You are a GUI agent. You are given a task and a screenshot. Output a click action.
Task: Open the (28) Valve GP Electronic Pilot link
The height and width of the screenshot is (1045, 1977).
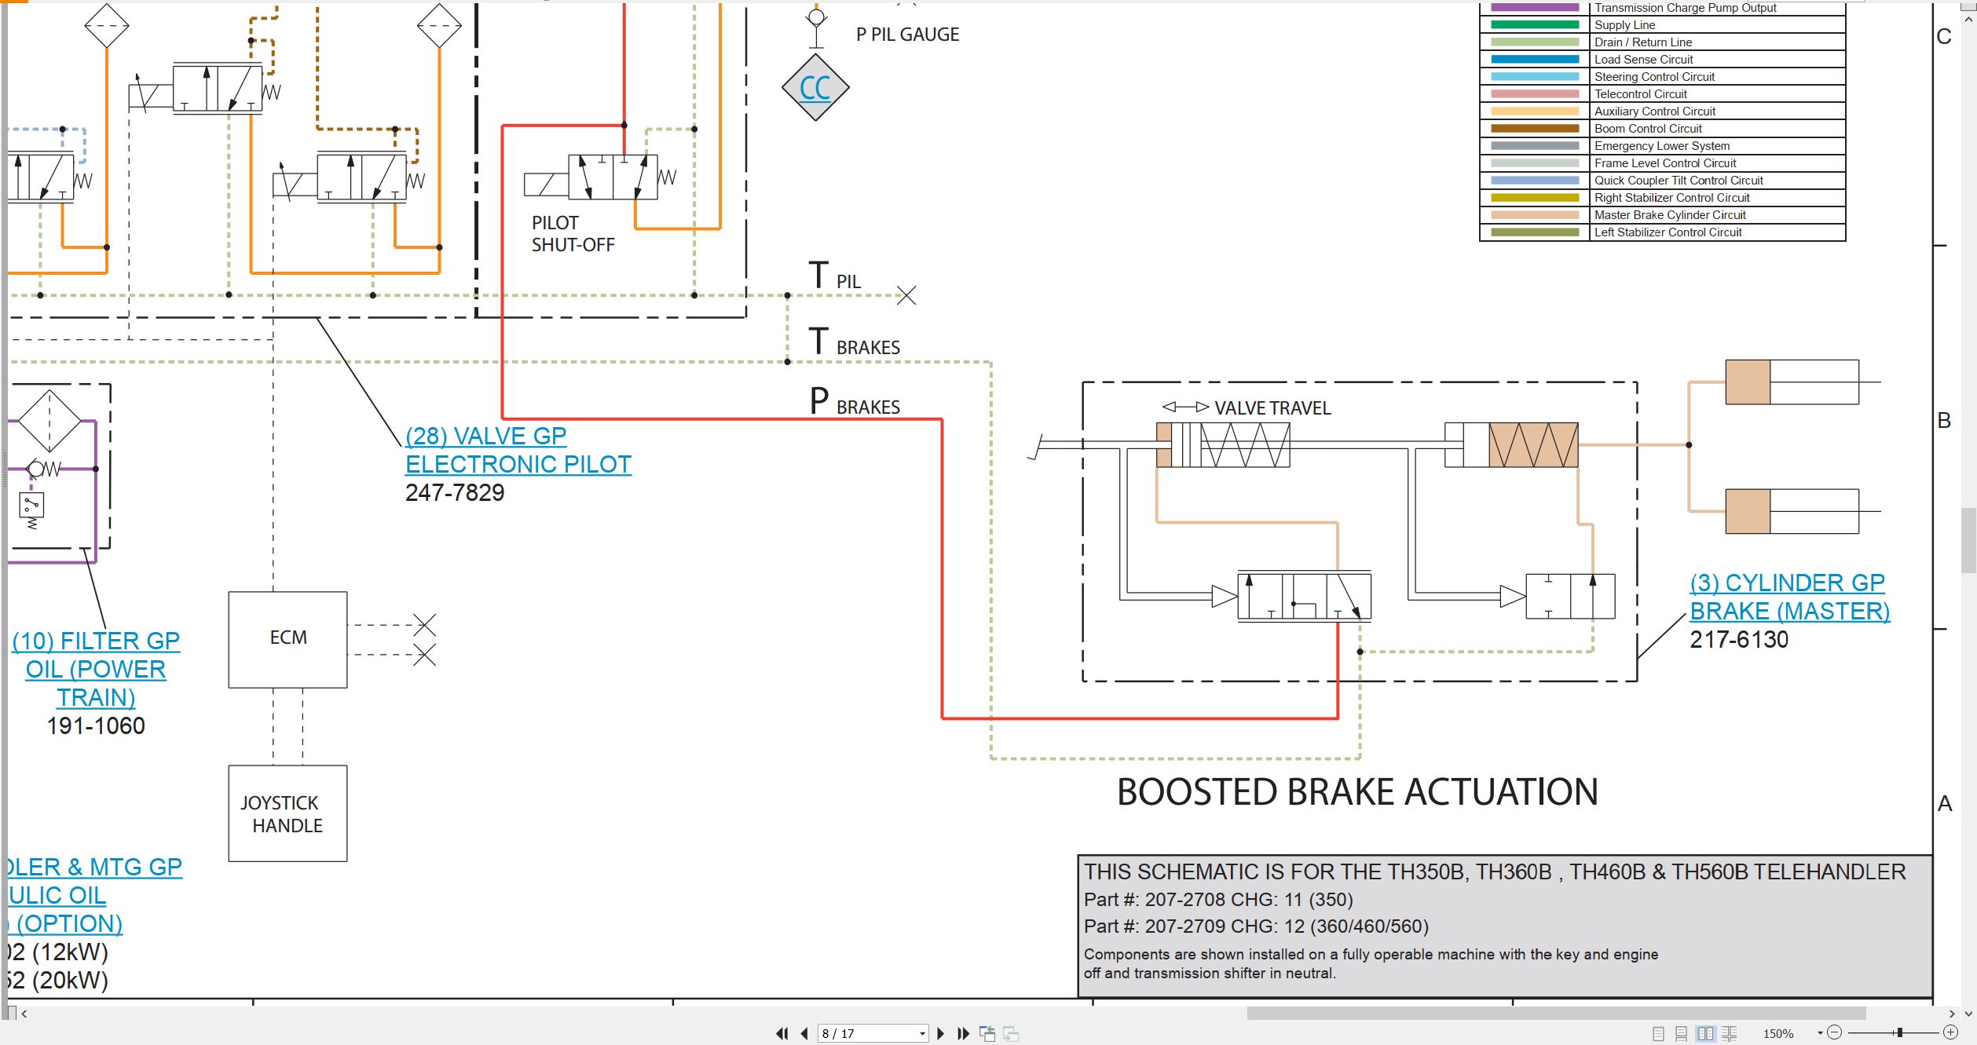(x=518, y=450)
